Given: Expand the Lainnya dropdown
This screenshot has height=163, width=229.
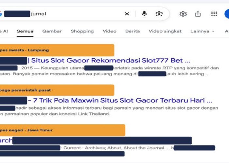Looking at the screenshot, I should 202,31.
